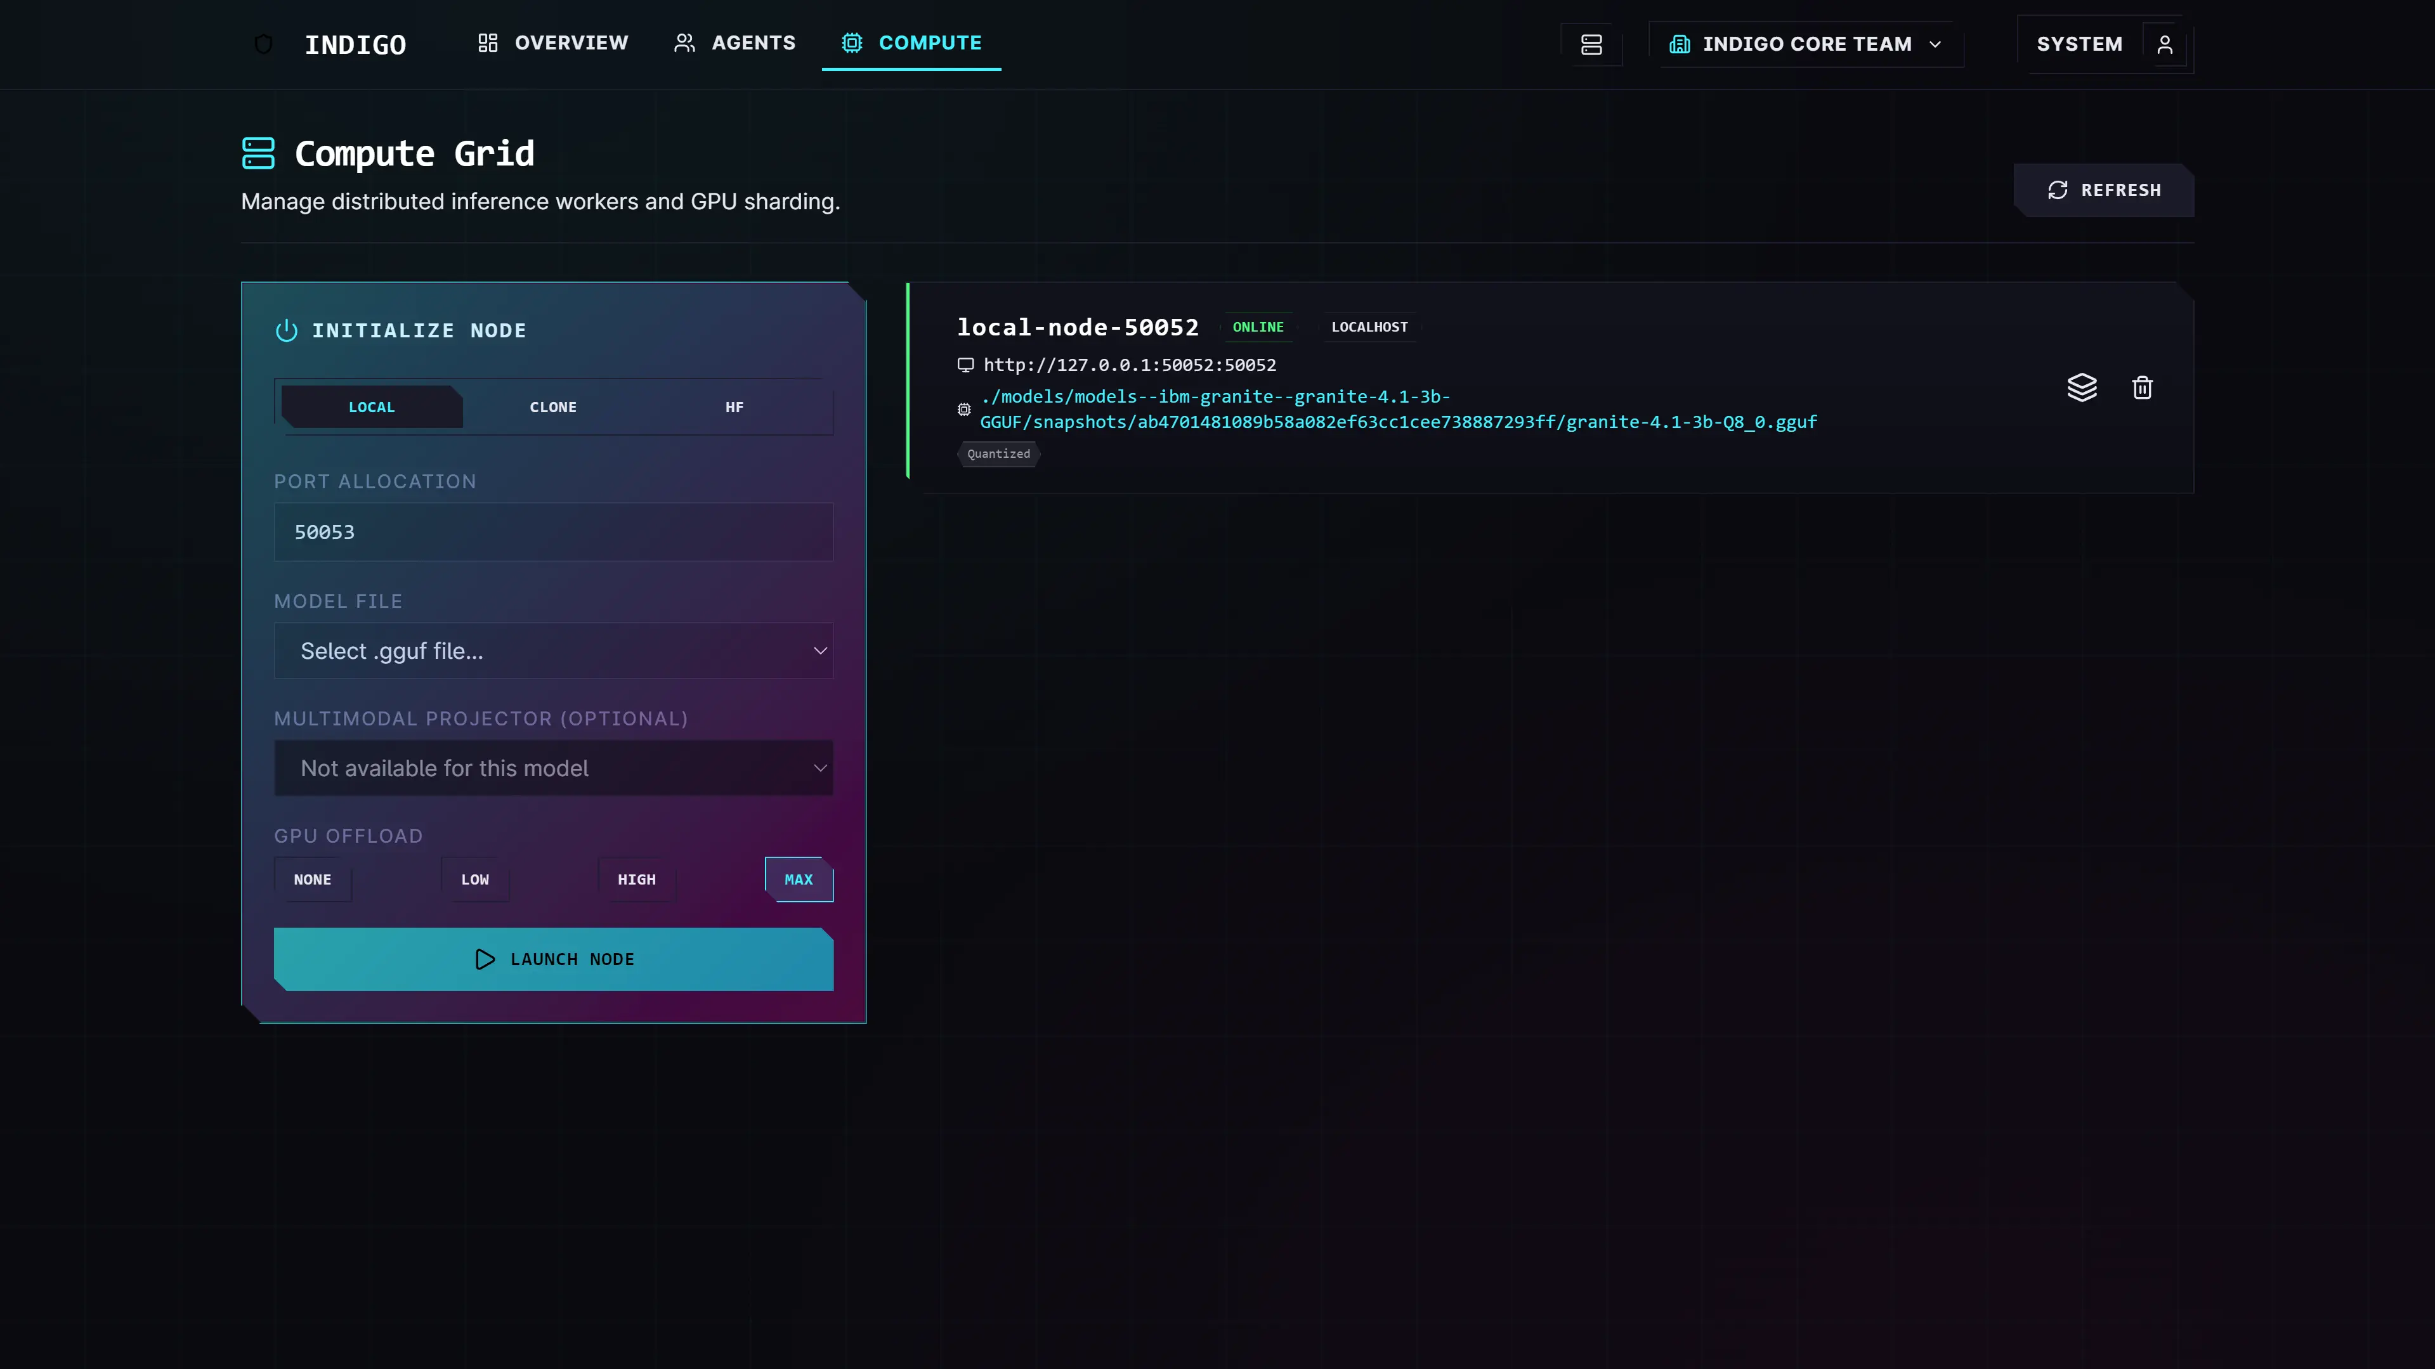This screenshot has width=2435, height=1369.
Task: Click the granite gguf model path
Action: (1398, 409)
